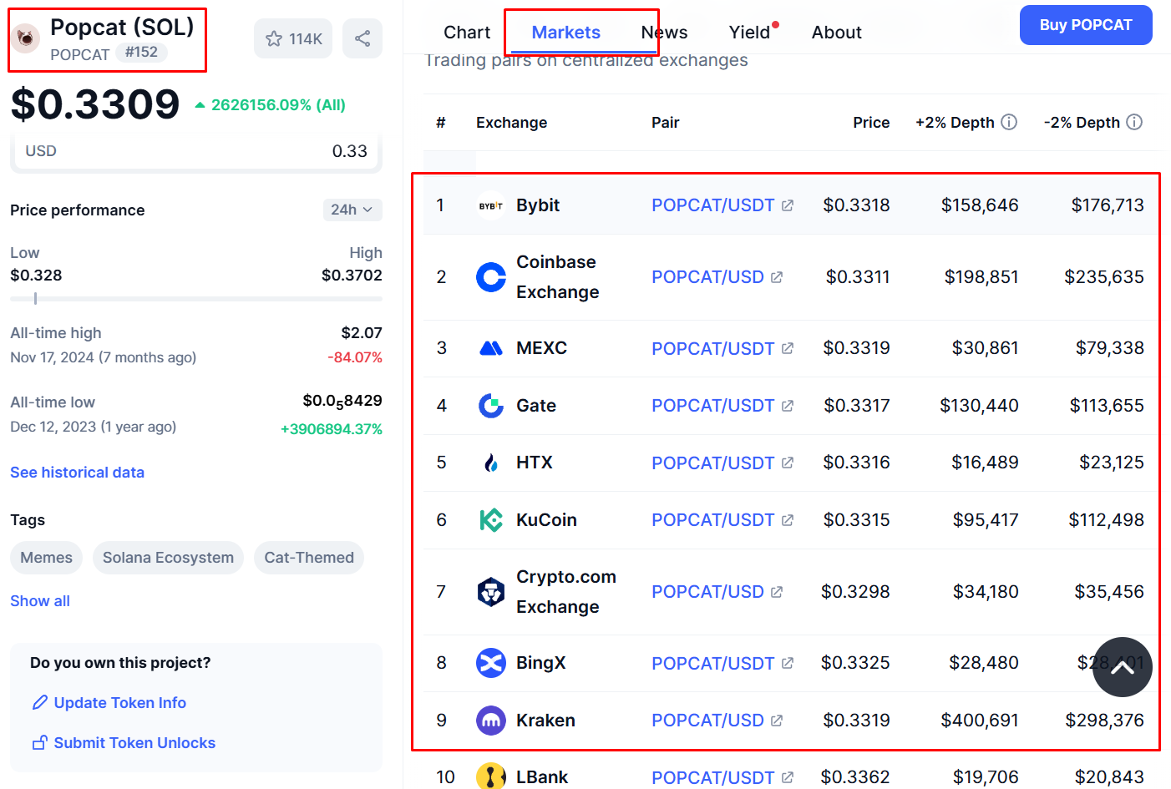Open the Yield tab
This screenshot has width=1171, height=789.
coord(750,33)
